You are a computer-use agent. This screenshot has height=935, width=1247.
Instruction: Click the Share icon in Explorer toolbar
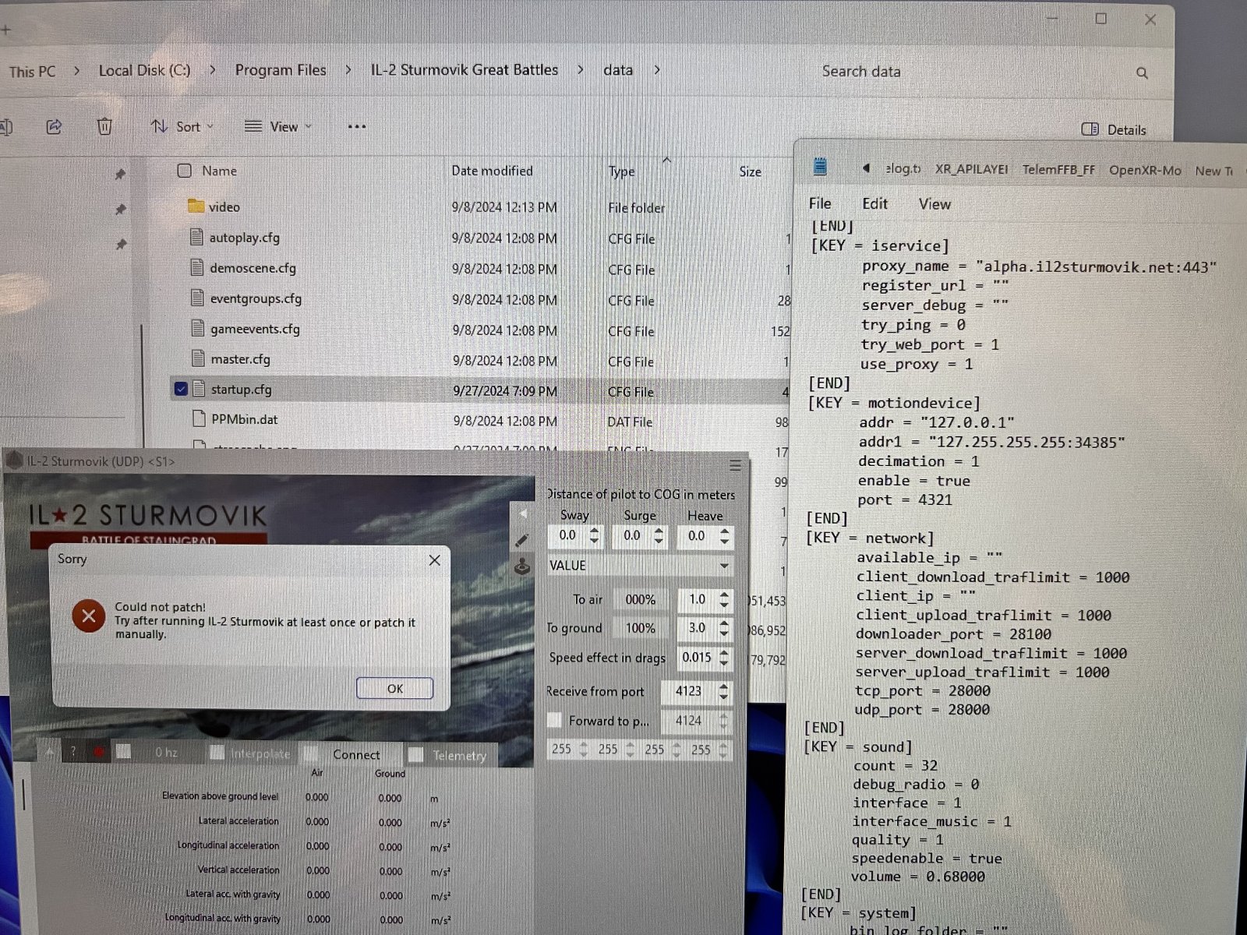tap(54, 126)
